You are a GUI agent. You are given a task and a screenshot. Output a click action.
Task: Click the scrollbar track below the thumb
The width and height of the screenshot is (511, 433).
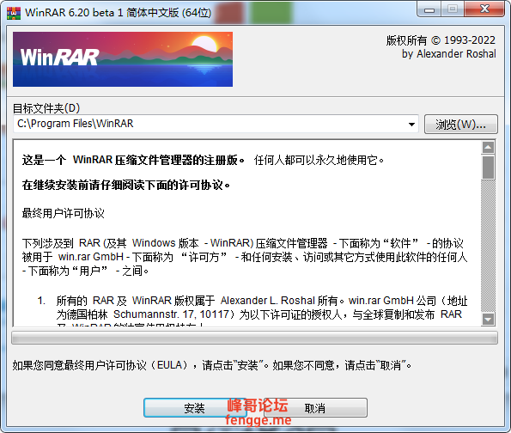pos(488,247)
